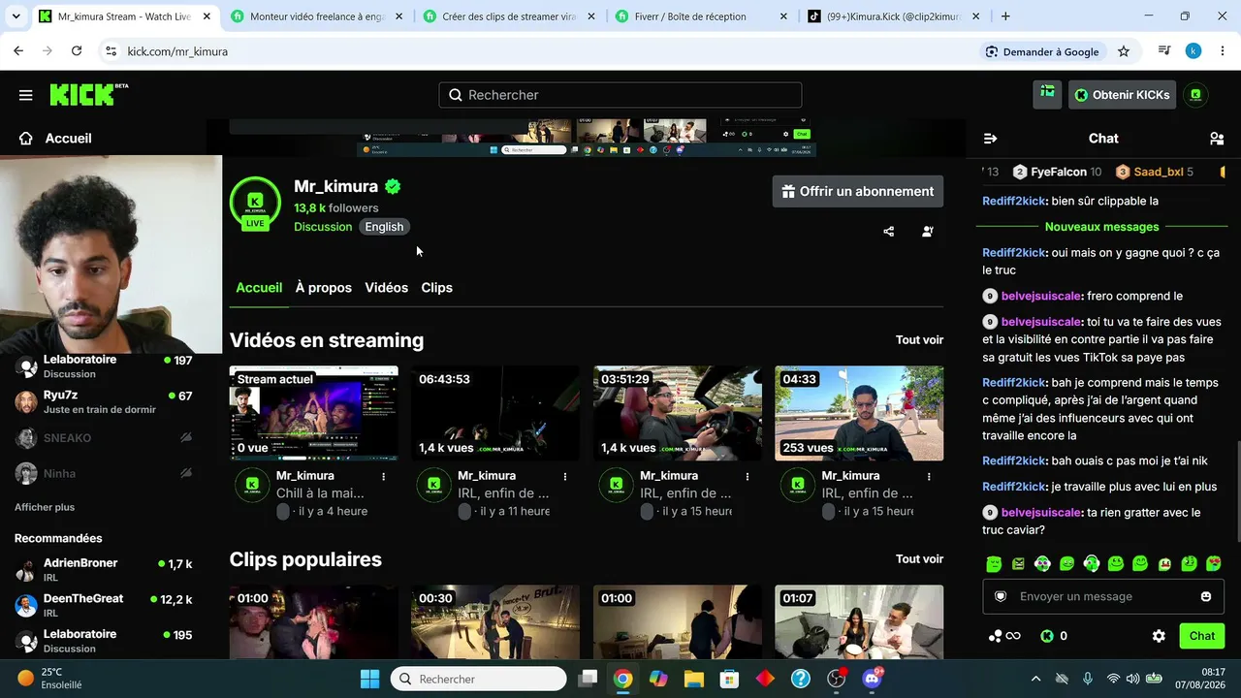Screen dimensions: 1241x698
Task: Click the Mr_kimura LIVE avatar
Action: click(x=255, y=204)
